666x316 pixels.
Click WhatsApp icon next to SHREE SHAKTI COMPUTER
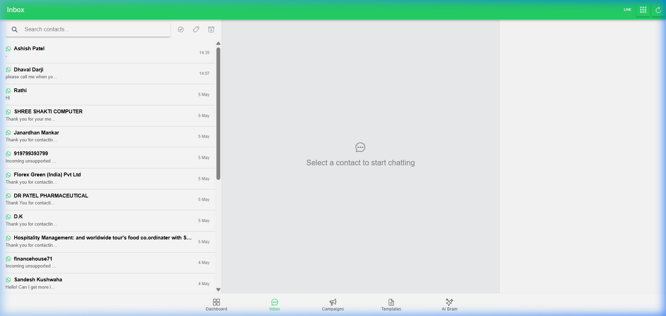[8, 112]
